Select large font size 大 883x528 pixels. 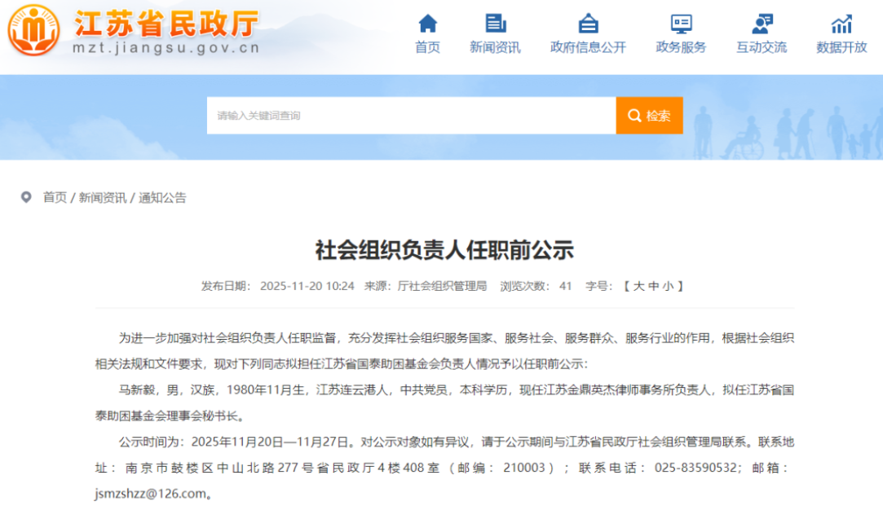coord(638,286)
